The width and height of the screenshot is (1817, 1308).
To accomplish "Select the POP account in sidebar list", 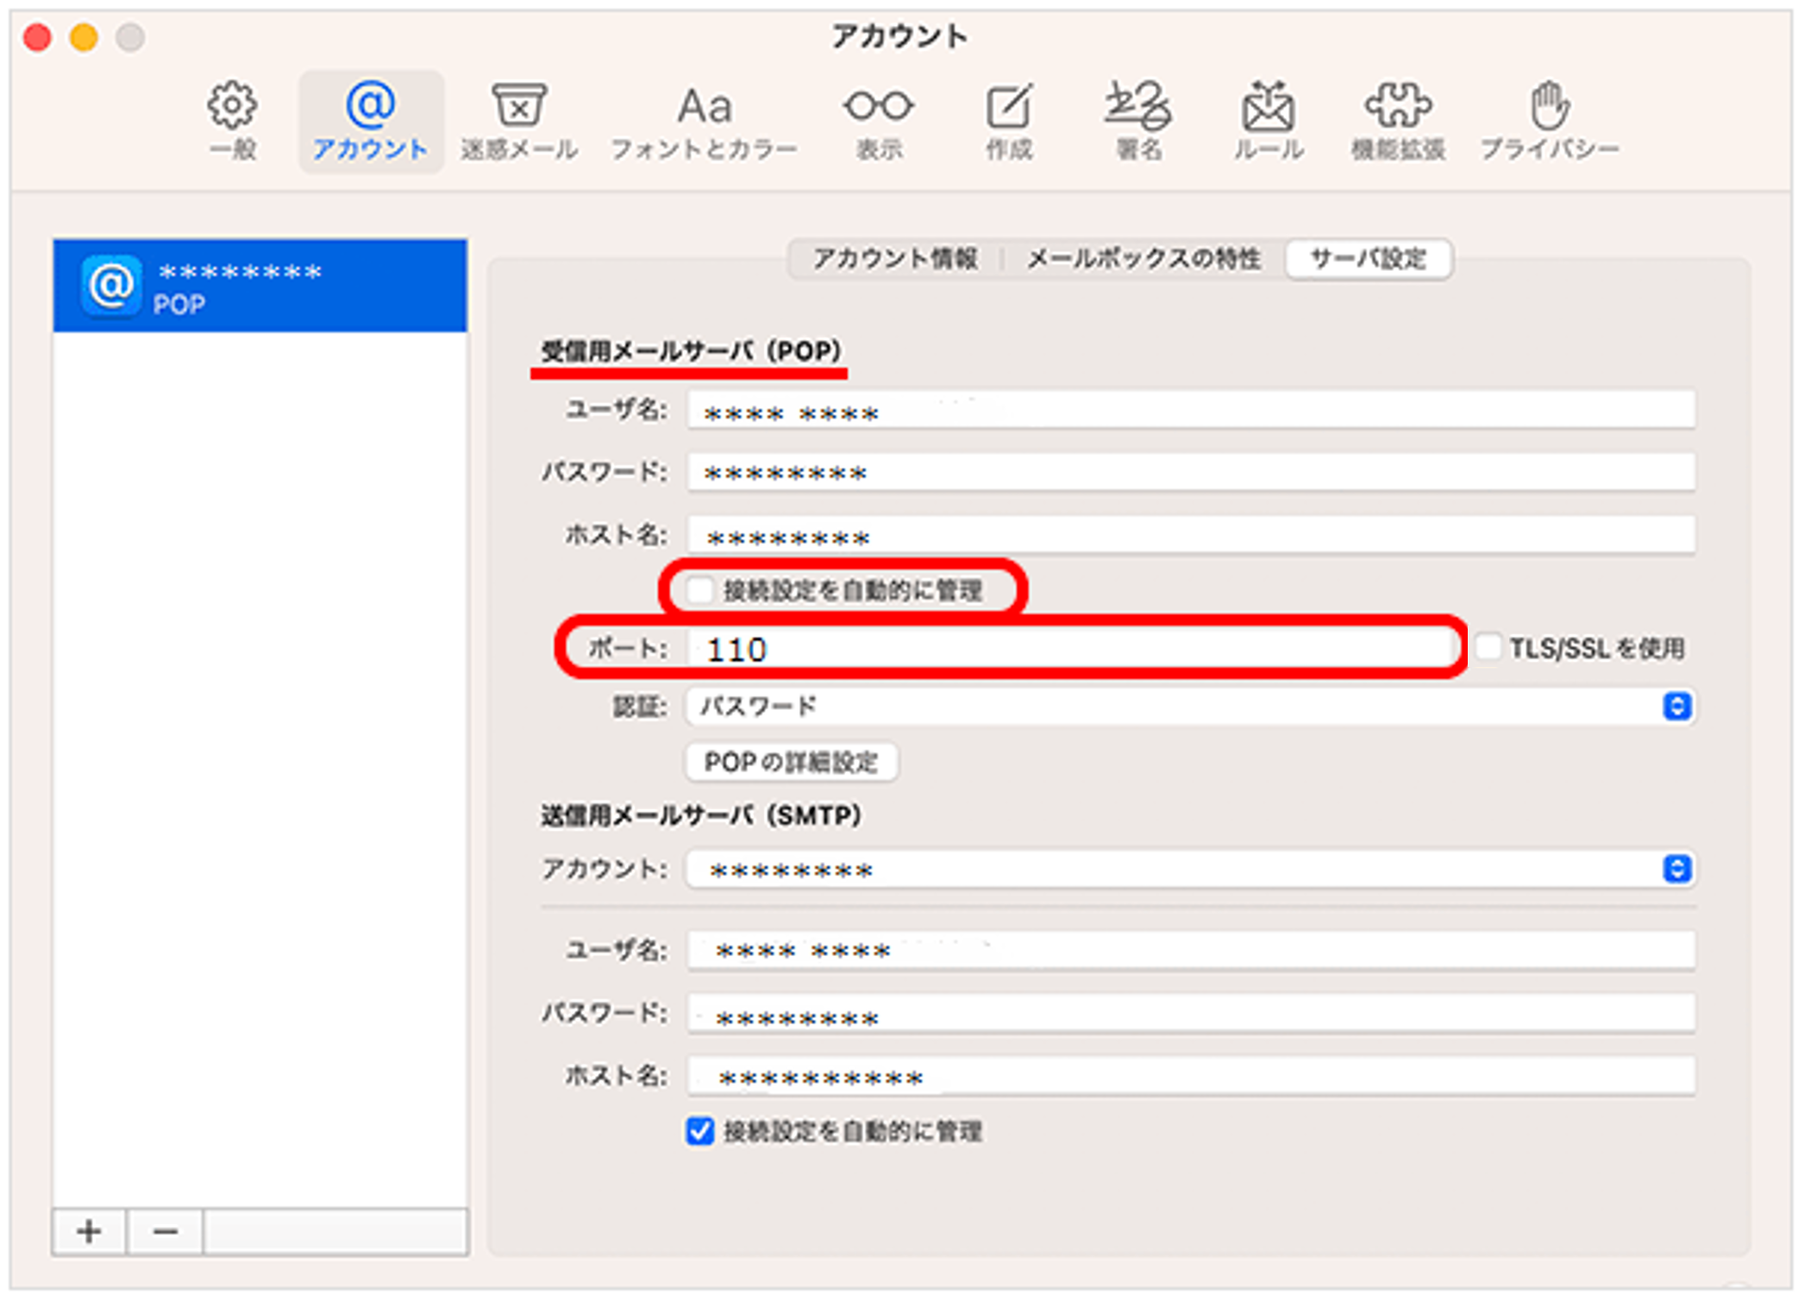I will point(260,286).
